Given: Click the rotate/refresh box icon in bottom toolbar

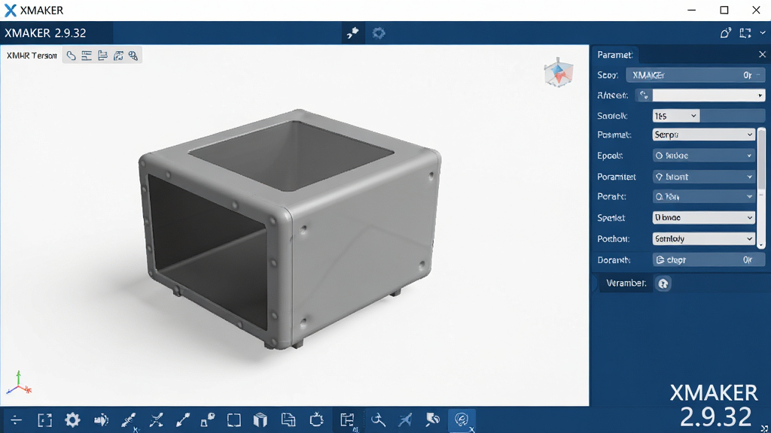Looking at the screenshot, I should click(x=317, y=419).
